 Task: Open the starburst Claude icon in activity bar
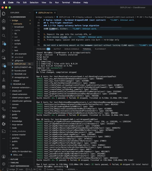4,28
